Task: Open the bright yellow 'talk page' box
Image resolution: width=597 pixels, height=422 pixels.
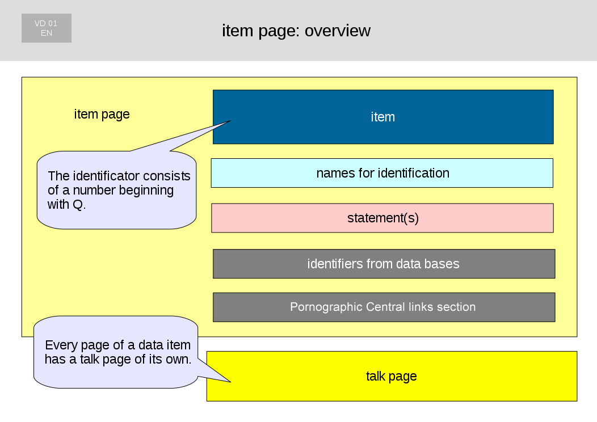Action: [391, 376]
